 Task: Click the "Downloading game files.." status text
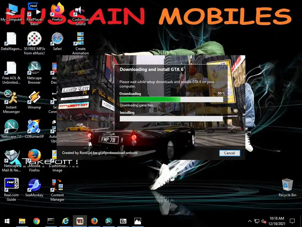point(137,105)
